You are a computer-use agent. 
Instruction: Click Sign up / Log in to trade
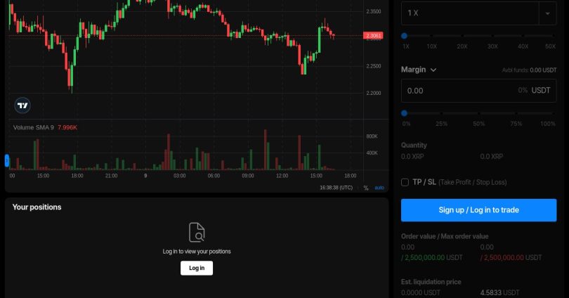click(478, 209)
